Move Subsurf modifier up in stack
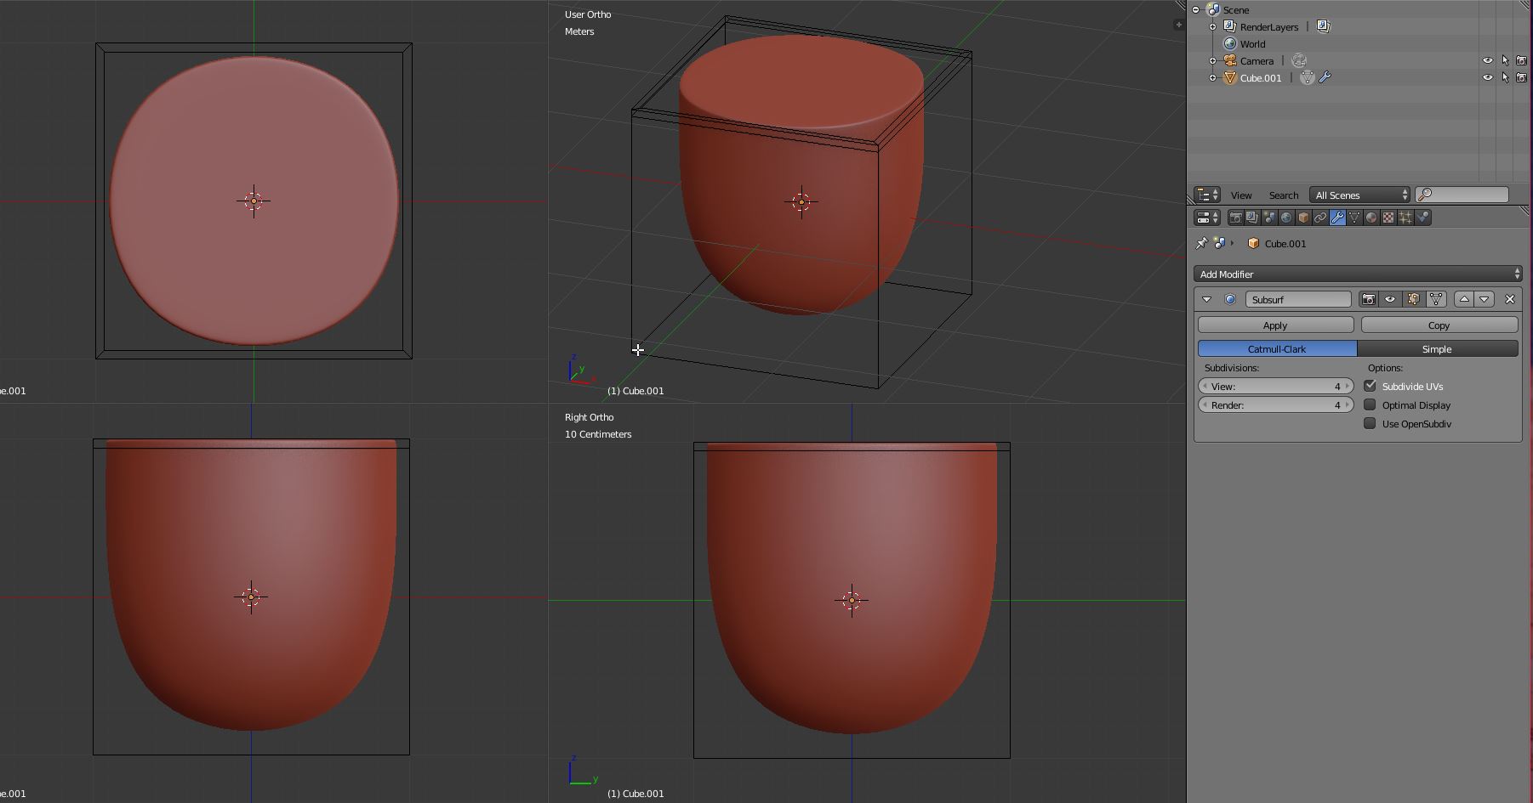 [x=1464, y=300]
